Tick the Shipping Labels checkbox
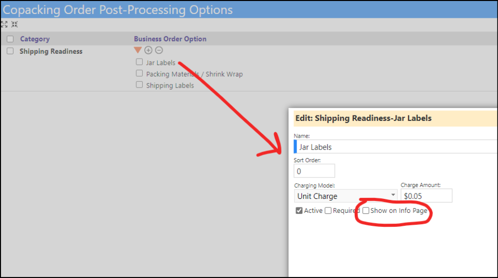 point(139,85)
